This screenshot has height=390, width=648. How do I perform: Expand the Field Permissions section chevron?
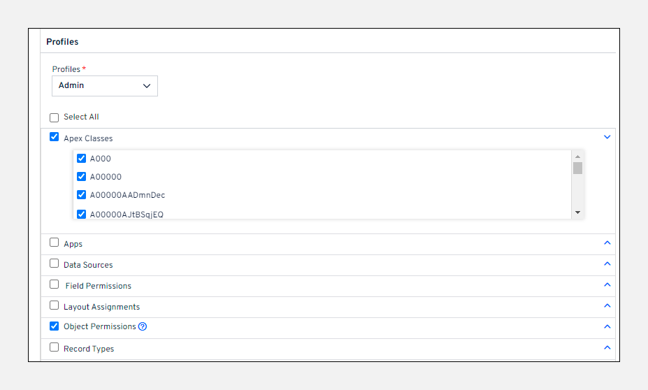tap(607, 284)
